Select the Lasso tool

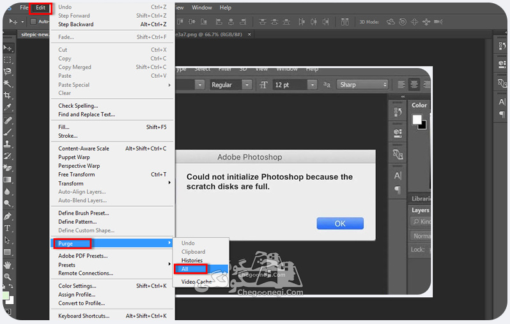tap(8, 71)
